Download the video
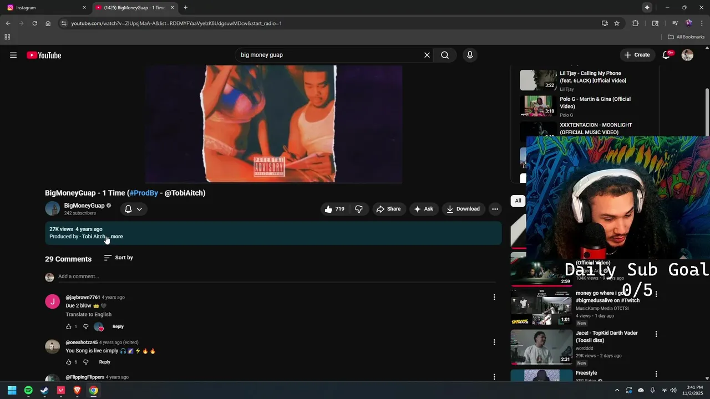This screenshot has height=399, width=710. 464,209
